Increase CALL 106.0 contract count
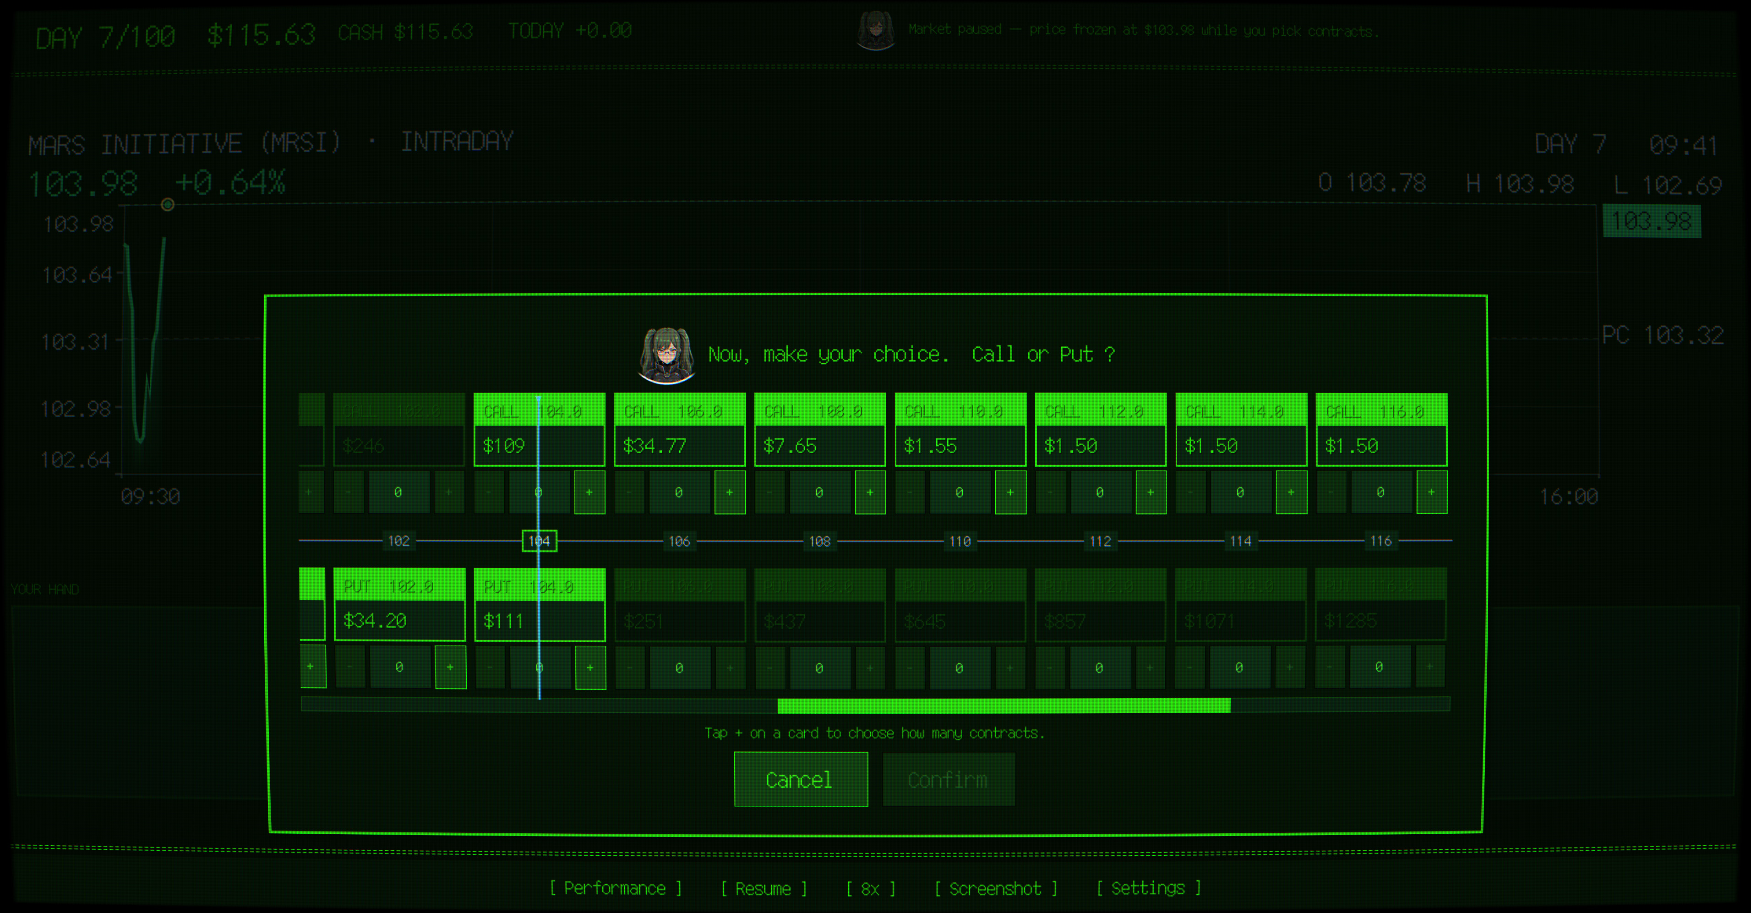This screenshot has width=1751, height=913. pos(730,492)
